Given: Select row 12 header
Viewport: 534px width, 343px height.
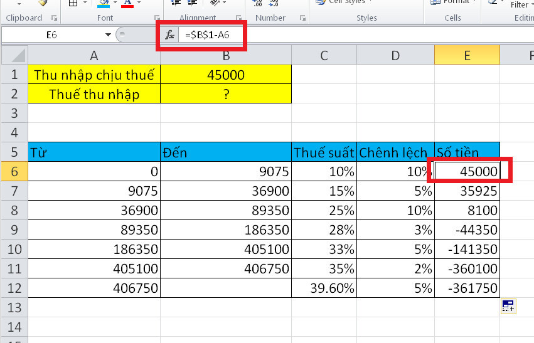Looking at the screenshot, I should coord(14,288).
